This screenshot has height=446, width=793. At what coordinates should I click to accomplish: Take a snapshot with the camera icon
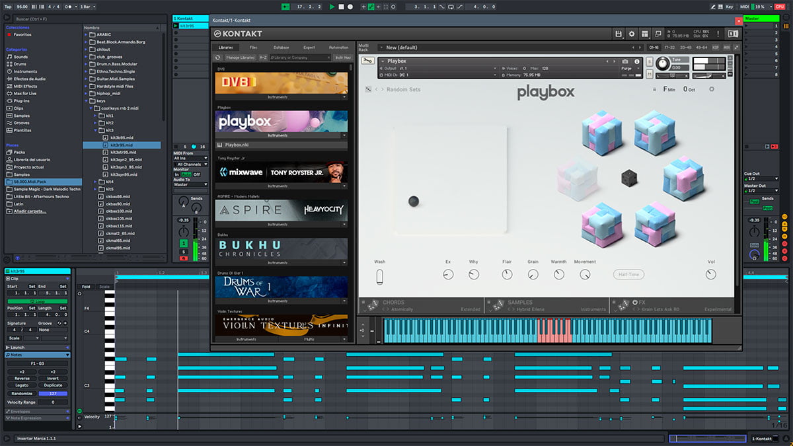(625, 61)
